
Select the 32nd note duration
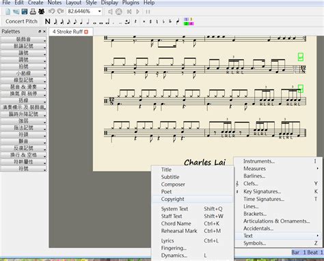[x=62, y=22]
